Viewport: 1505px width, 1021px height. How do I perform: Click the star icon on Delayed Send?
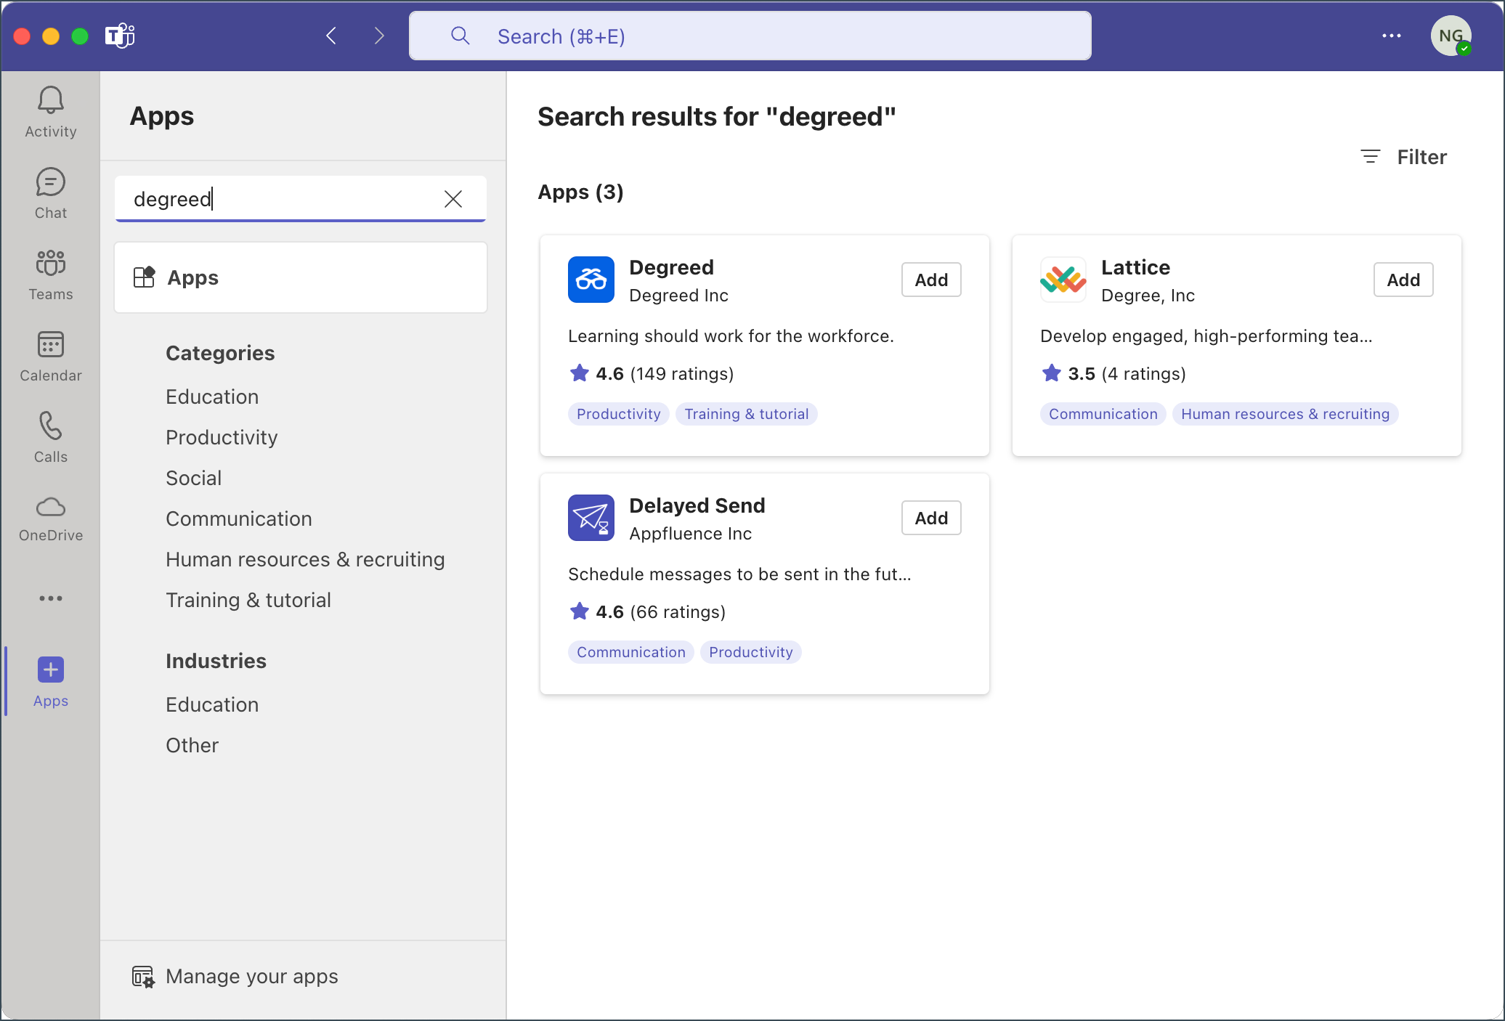click(x=580, y=611)
